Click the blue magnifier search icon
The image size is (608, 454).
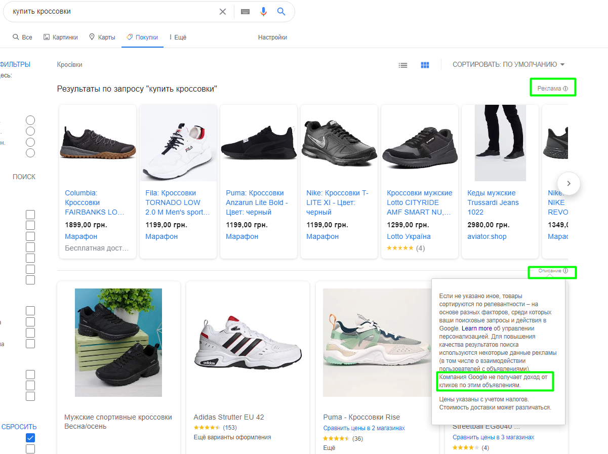(281, 12)
